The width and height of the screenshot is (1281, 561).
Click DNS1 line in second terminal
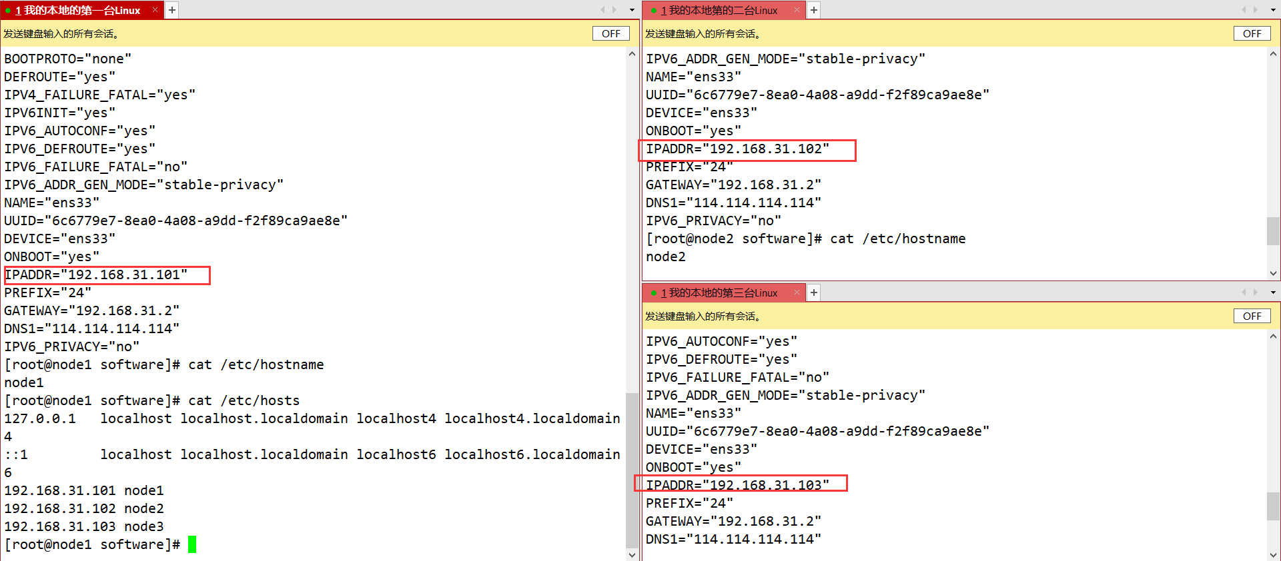733,203
